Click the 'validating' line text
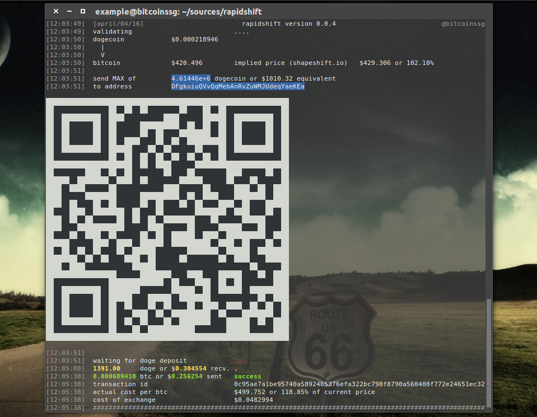 coord(113,31)
